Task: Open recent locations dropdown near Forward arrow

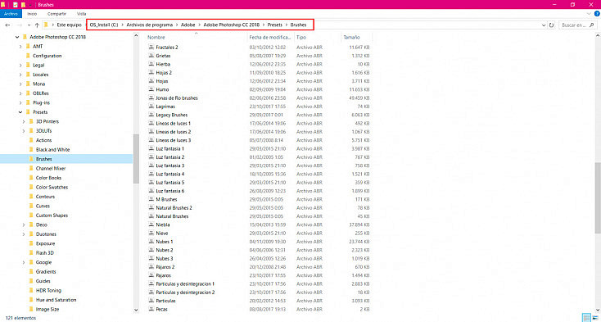Action: pyautogui.click(x=29, y=25)
